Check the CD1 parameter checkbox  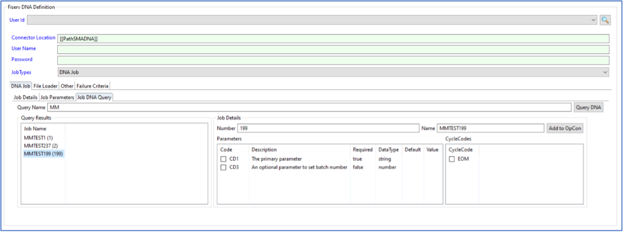click(x=224, y=159)
